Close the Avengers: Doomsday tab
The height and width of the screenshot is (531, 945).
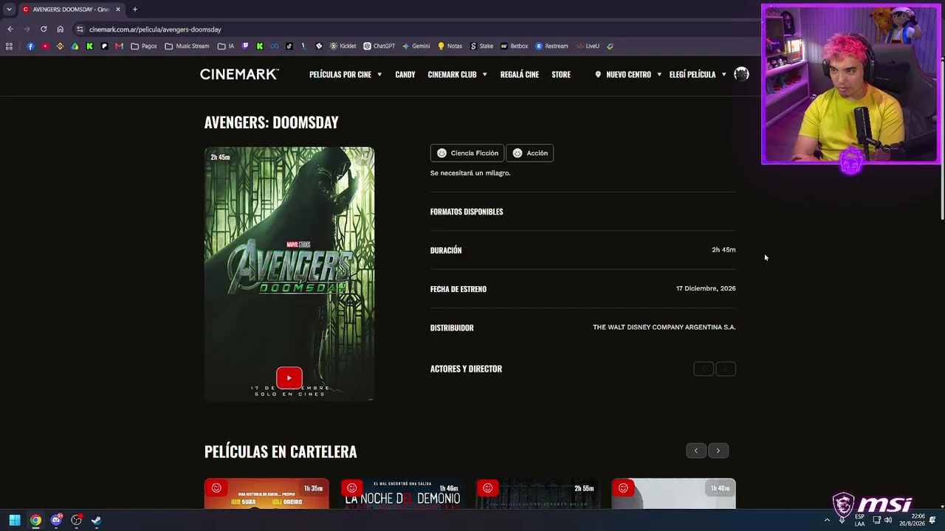click(x=117, y=10)
